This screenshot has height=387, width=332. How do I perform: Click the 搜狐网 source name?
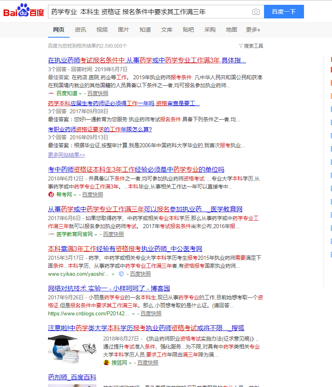119,363
